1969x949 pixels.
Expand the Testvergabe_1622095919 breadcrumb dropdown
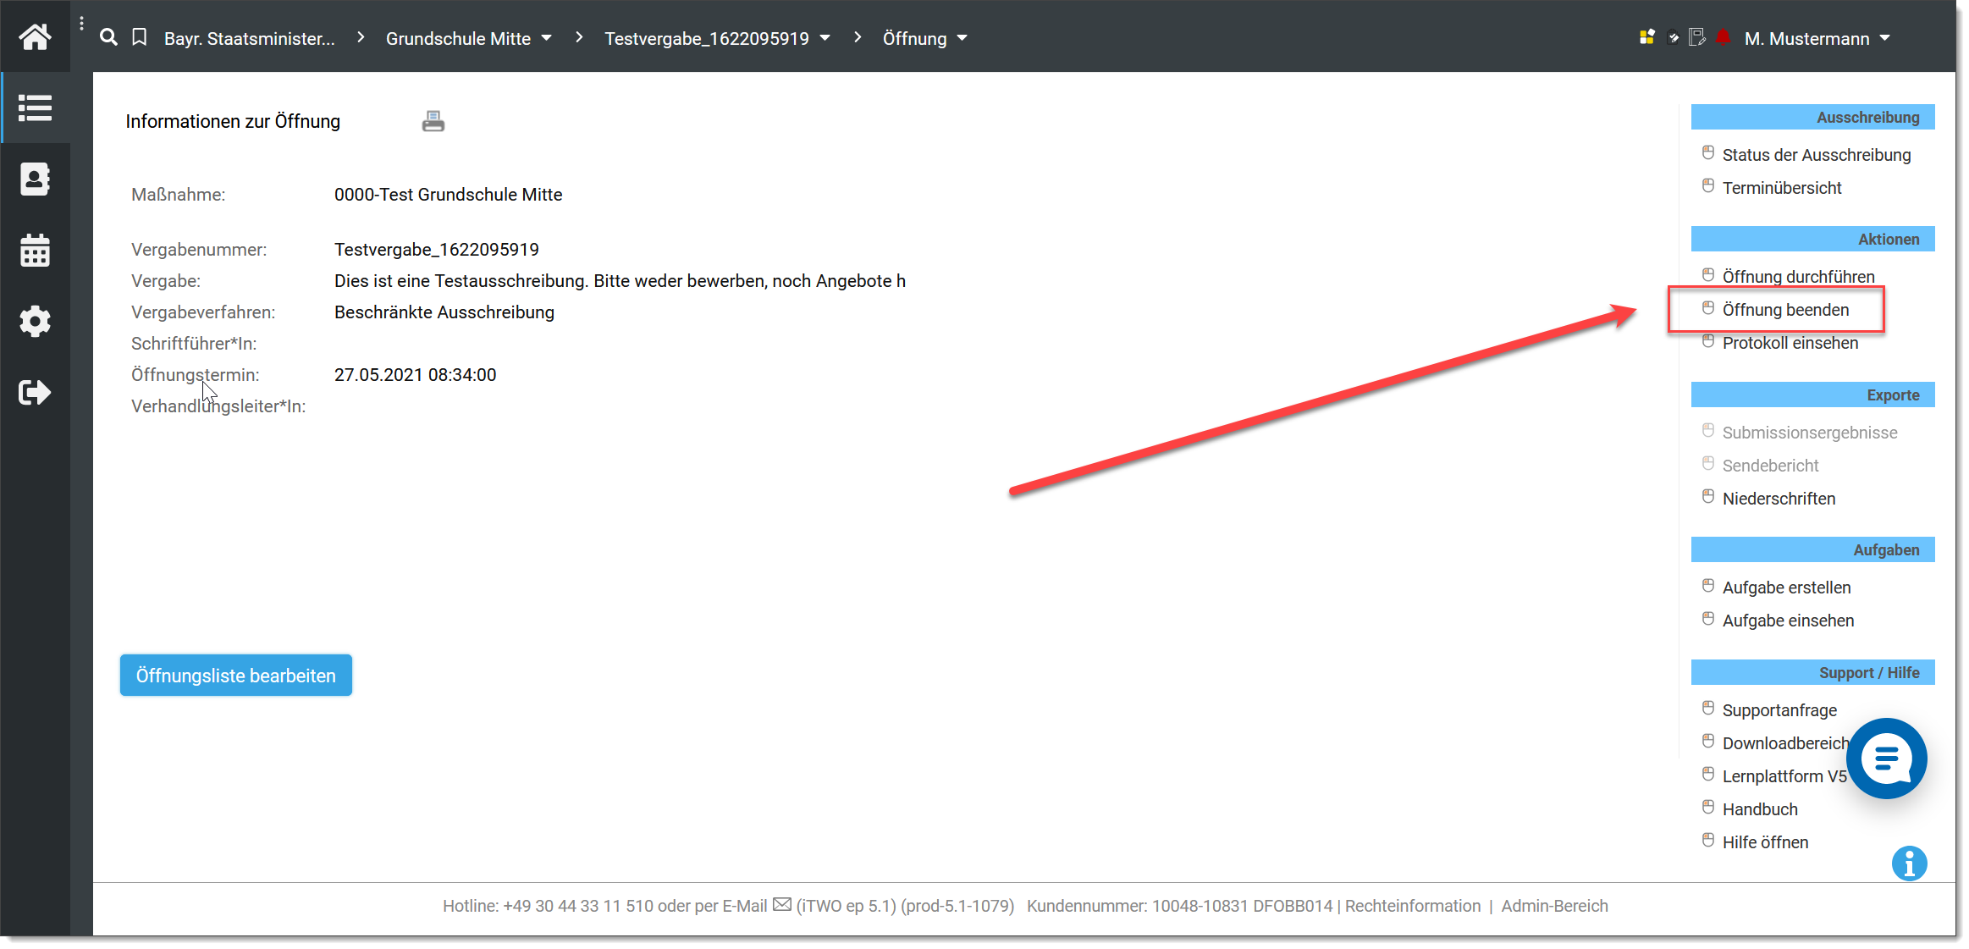[x=825, y=38]
